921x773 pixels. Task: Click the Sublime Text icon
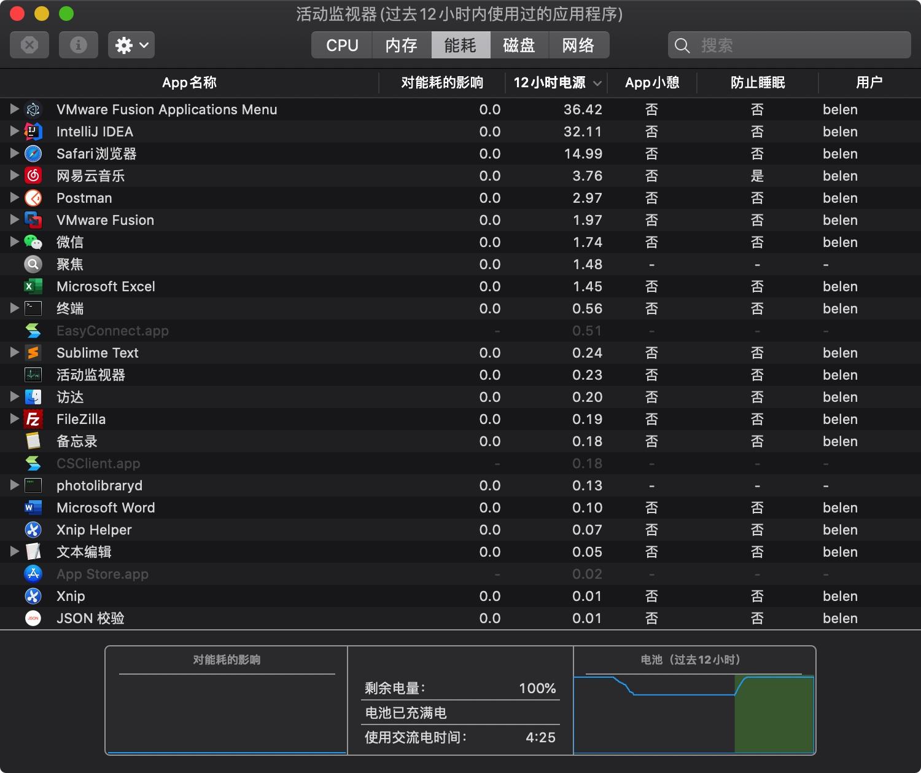point(33,353)
